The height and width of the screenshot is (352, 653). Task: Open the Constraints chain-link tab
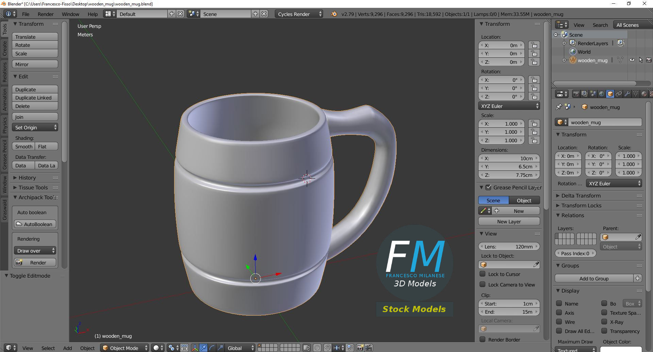click(x=619, y=94)
